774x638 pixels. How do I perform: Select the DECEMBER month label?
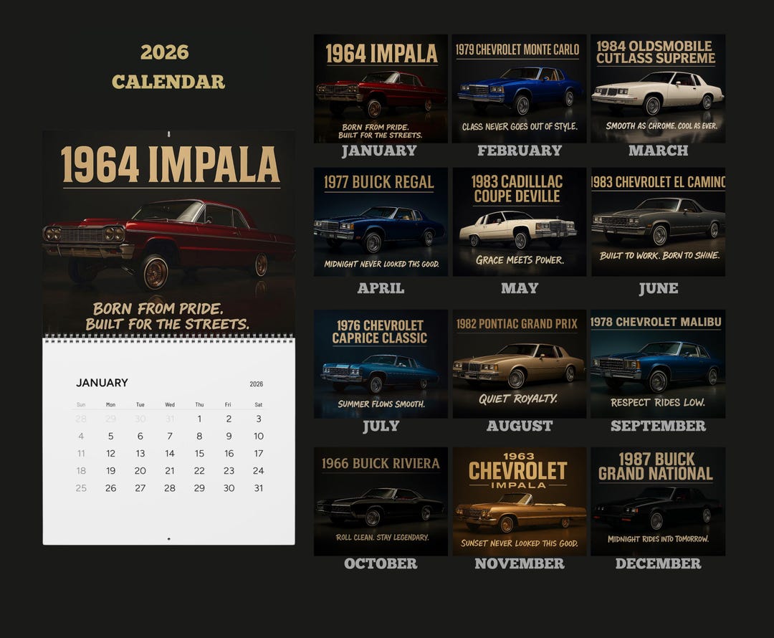pyautogui.click(x=659, y=564)
